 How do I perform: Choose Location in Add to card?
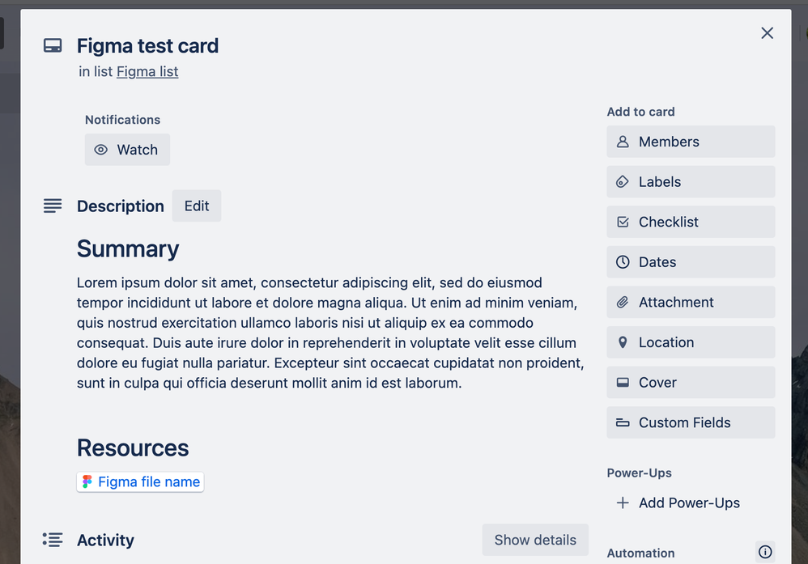[x=691, y=342]
